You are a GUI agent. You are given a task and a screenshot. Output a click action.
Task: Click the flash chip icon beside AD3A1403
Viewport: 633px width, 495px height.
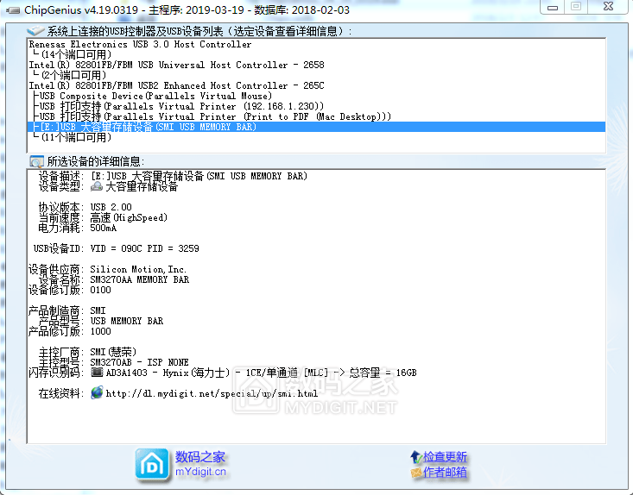coord(97,373)
